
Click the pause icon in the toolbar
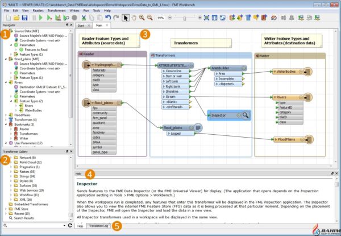[34, 18]
